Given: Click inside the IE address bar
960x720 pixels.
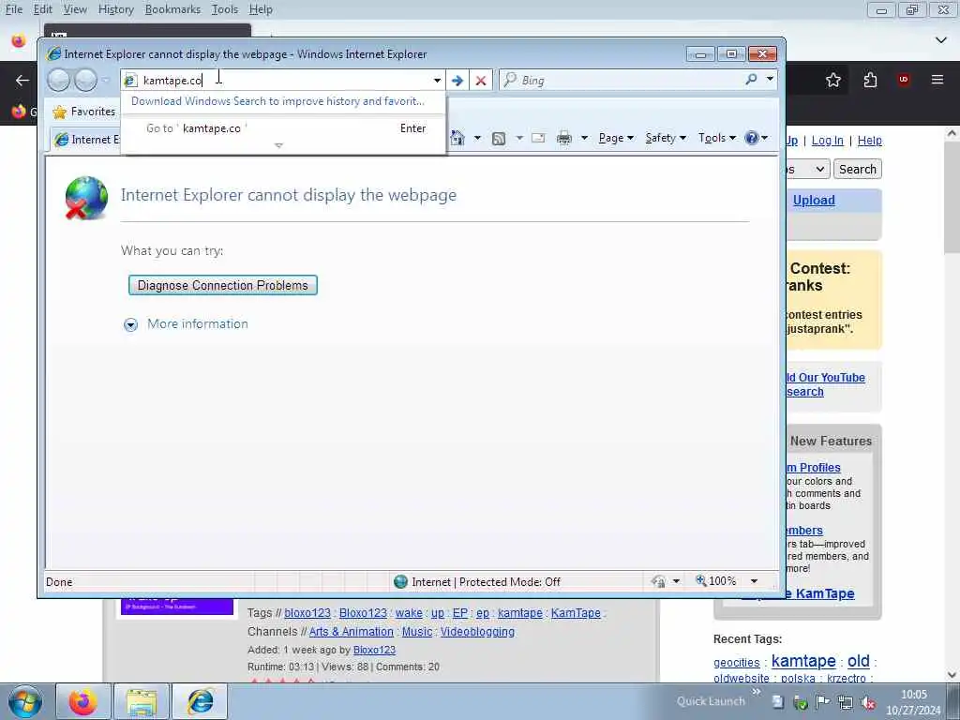Looking at the screenshot, I should [285, 81].
